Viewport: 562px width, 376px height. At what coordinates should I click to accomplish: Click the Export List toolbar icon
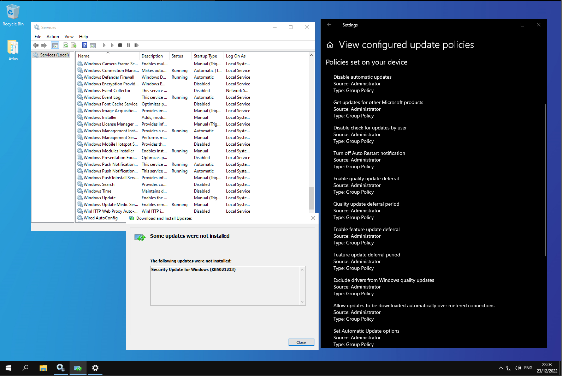click(x=74, y=45)
